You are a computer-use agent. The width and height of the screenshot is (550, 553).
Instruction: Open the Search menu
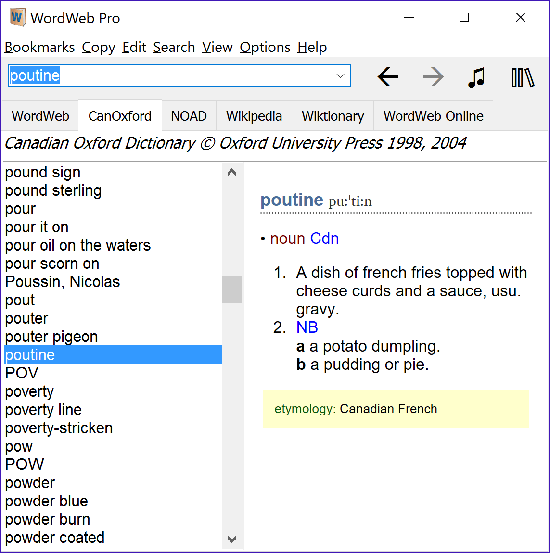click(174, 47)
